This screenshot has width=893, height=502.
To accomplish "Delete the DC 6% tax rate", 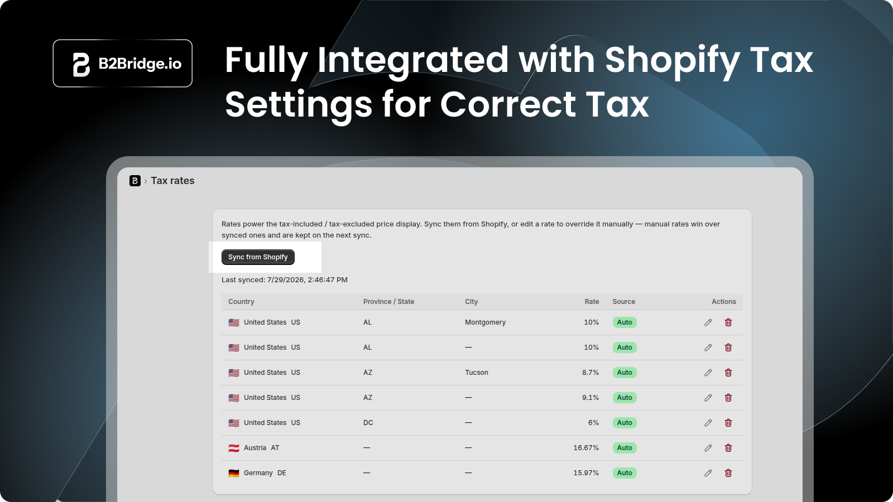I will pos(728,423).
